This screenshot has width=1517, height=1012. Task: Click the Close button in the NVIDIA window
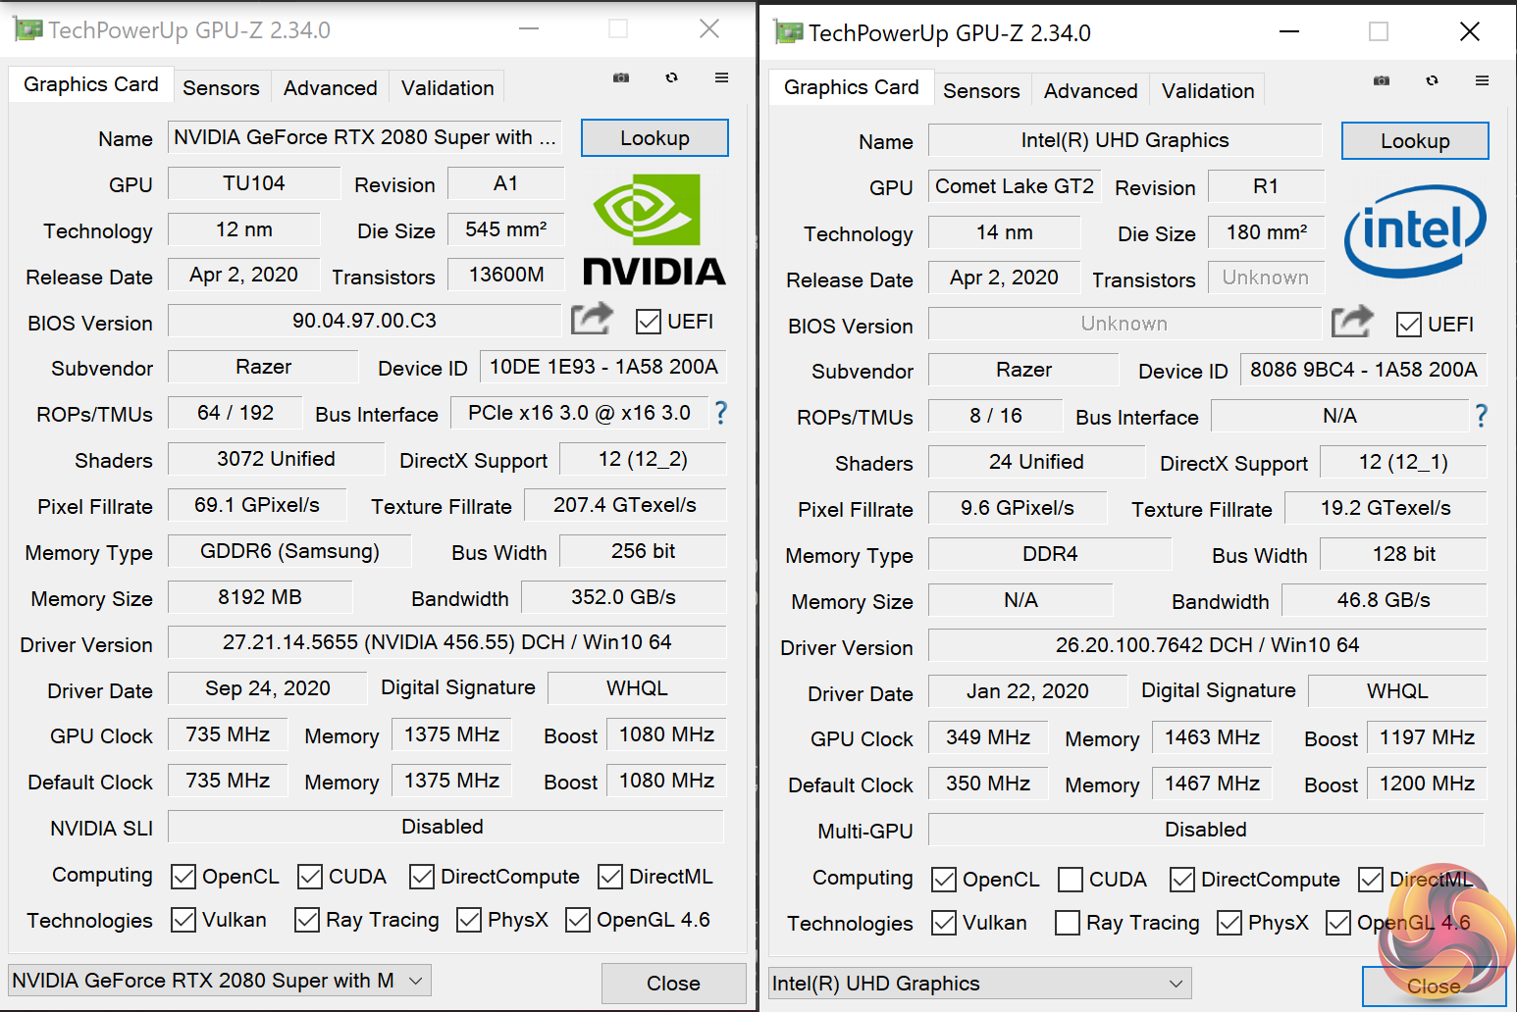point(673,984)
